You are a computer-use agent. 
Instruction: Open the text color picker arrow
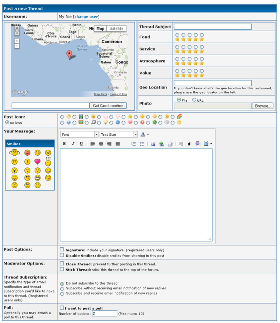pos(148,134)
